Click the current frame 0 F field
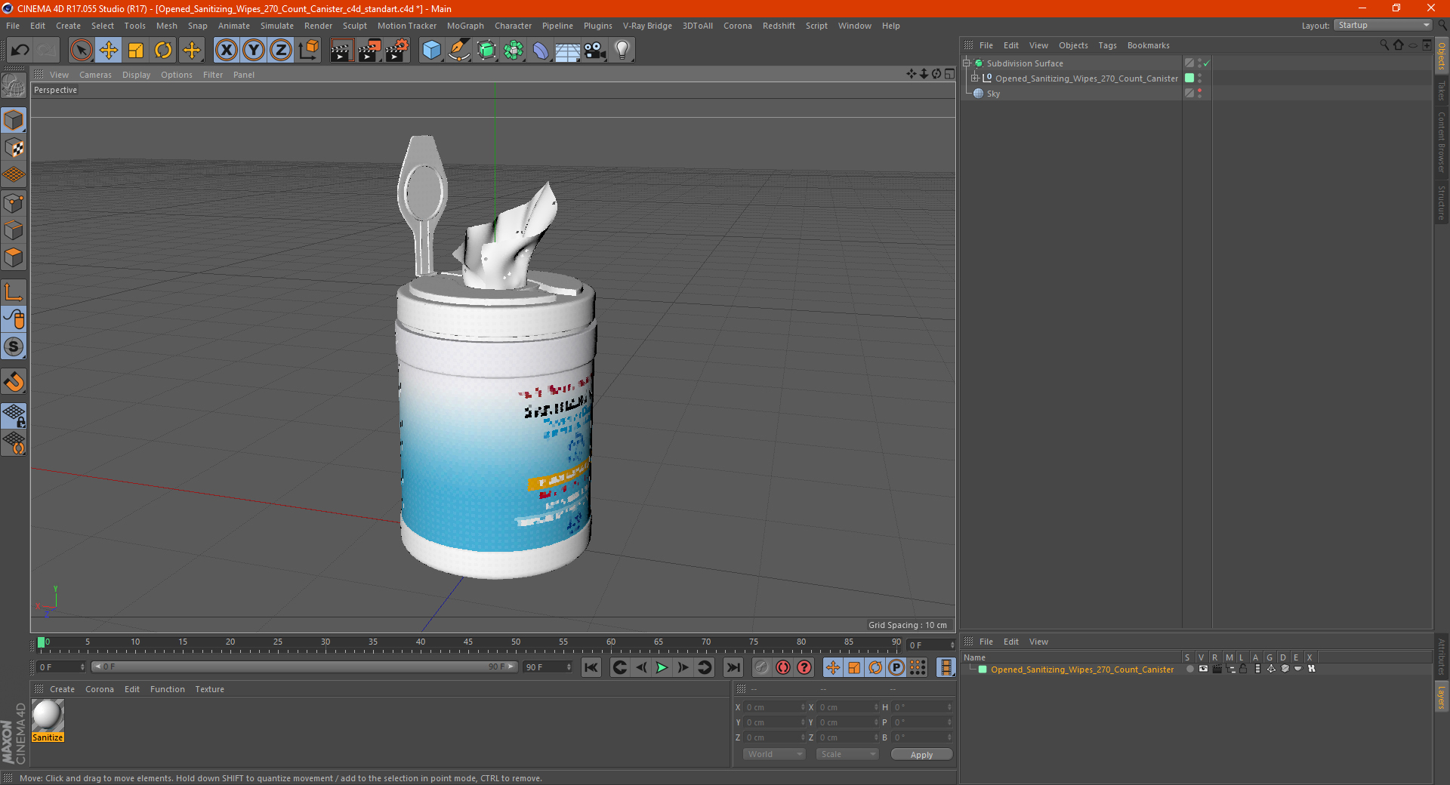1450x785 pixels. coord(61,667)
